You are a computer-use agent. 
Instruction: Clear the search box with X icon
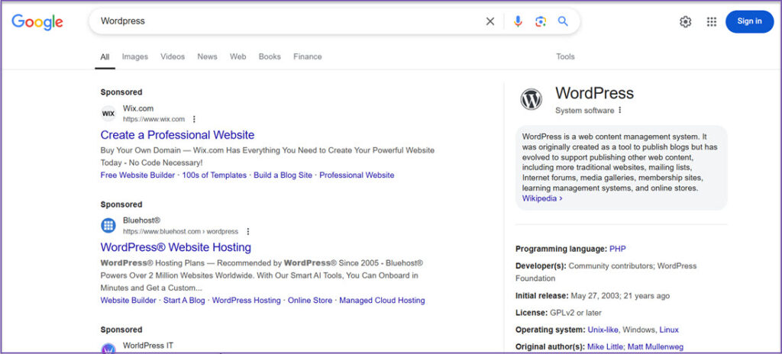coord(490,21)
